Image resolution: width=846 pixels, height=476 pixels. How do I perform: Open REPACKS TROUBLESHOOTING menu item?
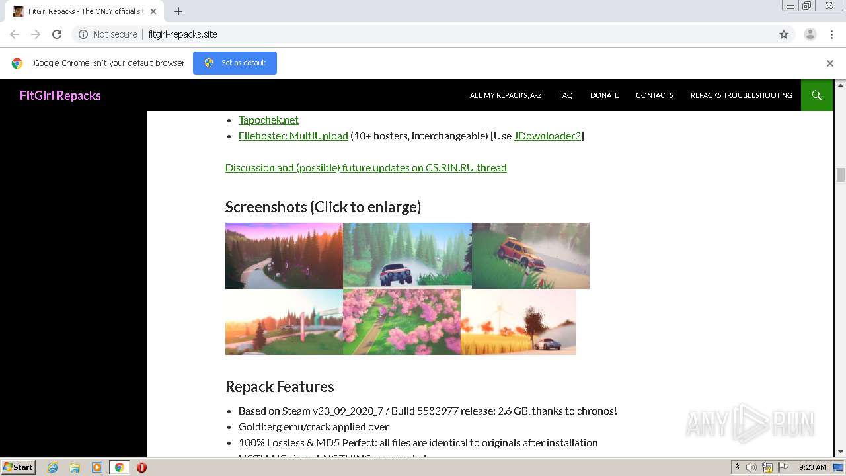[742, 95]
